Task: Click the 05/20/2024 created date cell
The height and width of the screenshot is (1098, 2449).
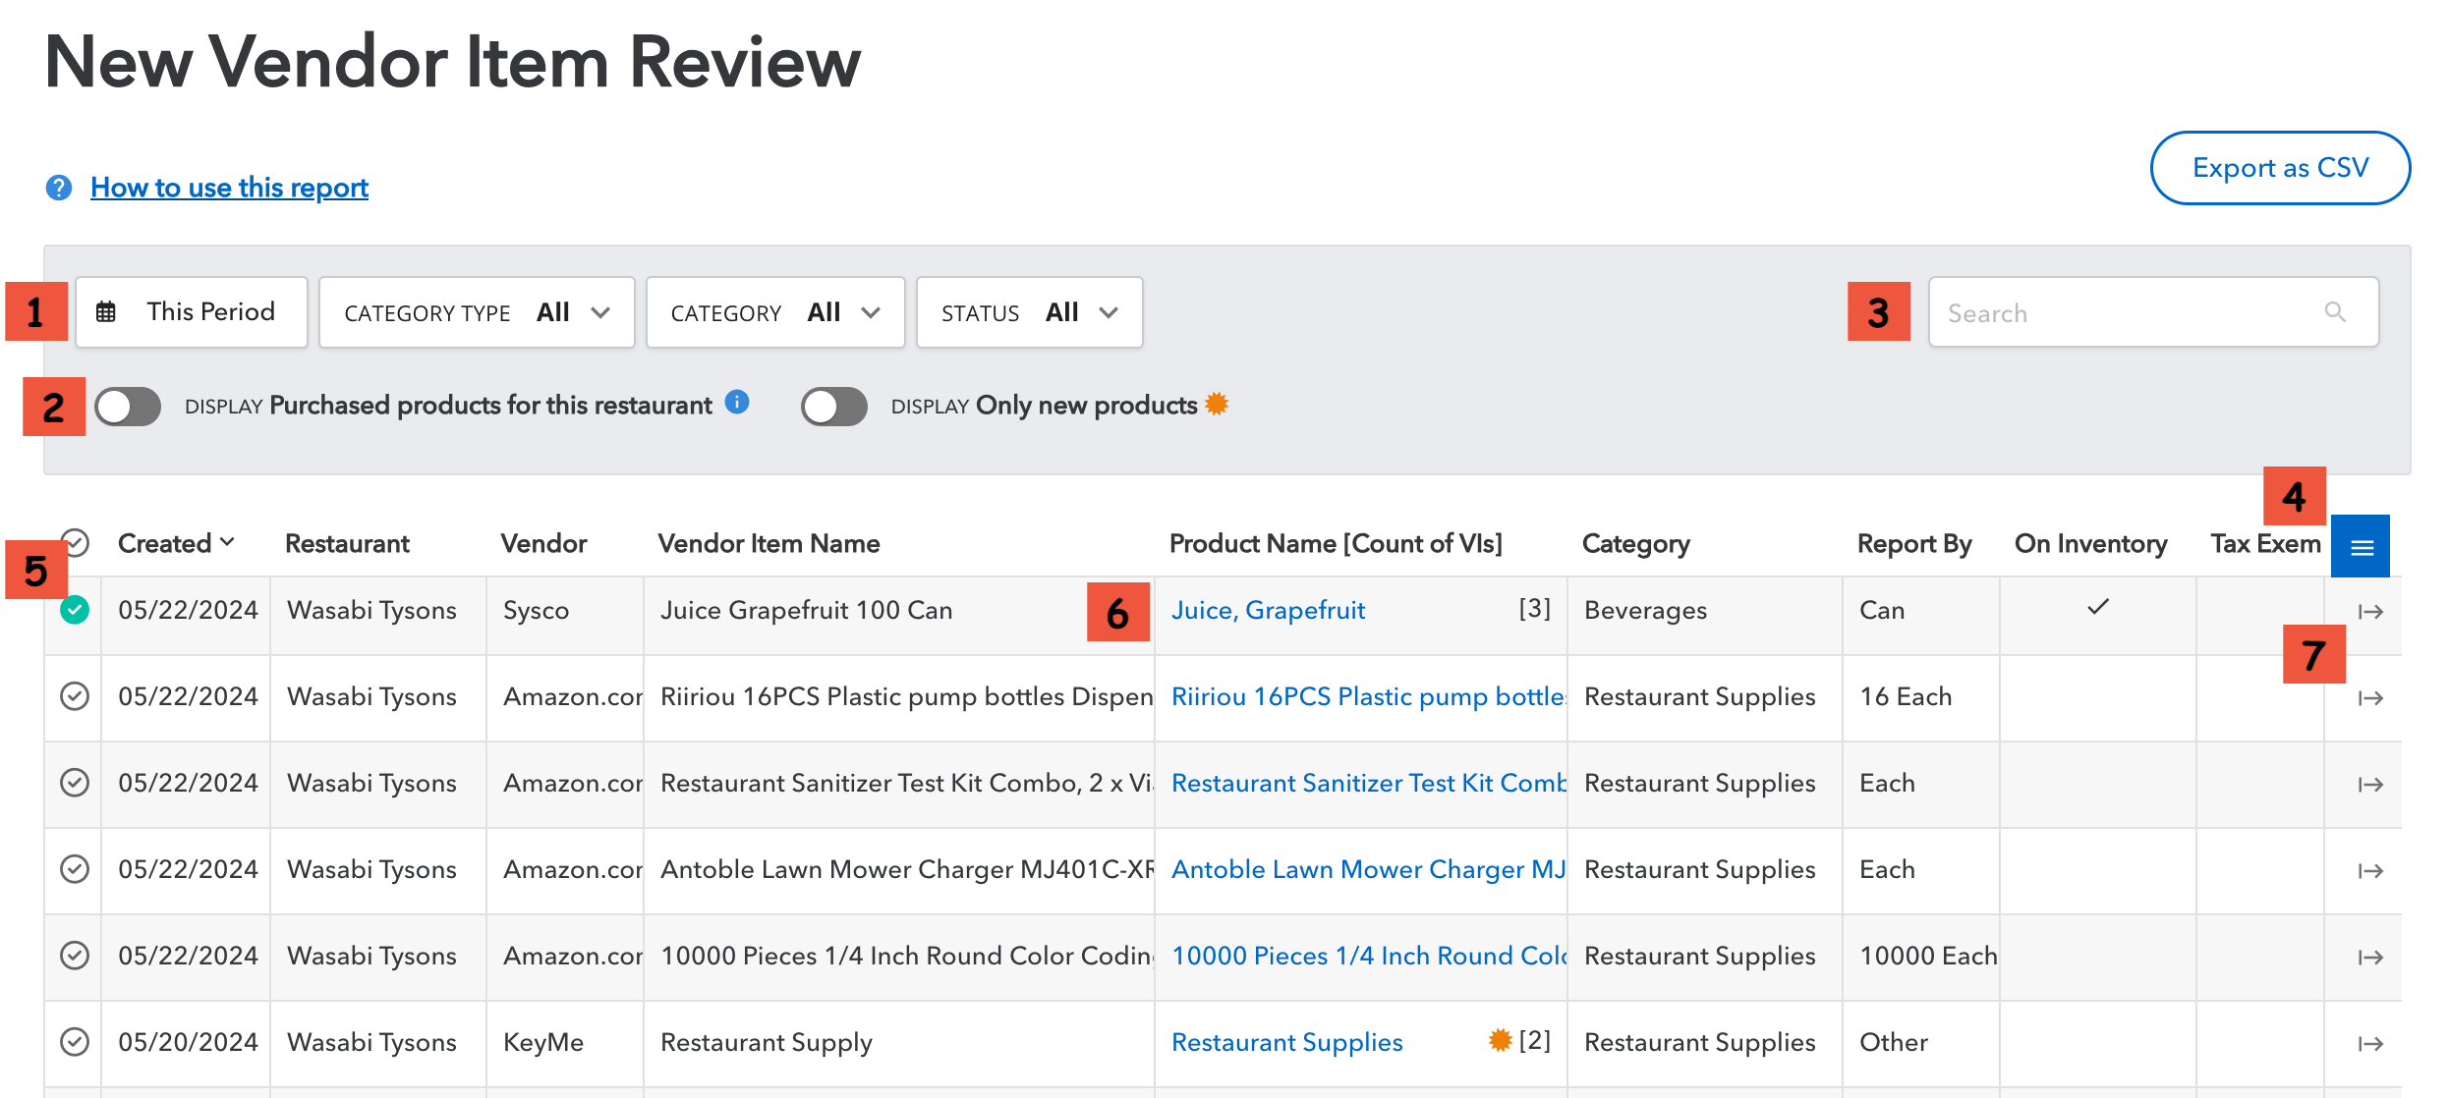Action: pyautogui.click(x=188, y=1042)
